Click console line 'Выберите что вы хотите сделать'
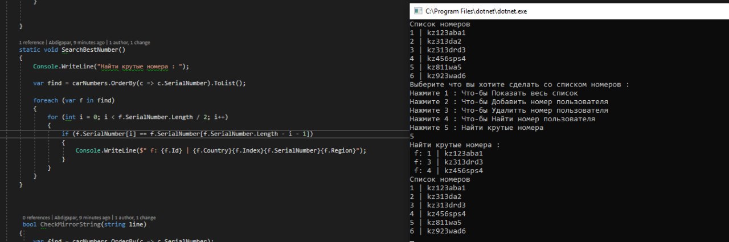Image resolution: width=729 pixels, height=242 pixels. pos(519,85)
